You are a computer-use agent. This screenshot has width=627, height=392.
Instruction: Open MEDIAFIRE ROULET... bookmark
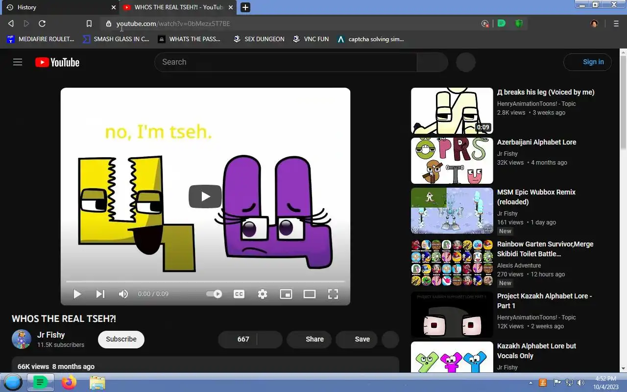pos(40,39)
